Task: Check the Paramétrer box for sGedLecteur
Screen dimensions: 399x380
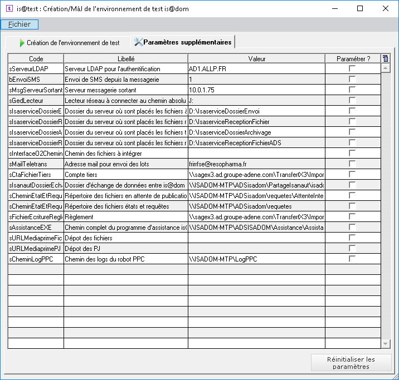Action: point(352,101)
